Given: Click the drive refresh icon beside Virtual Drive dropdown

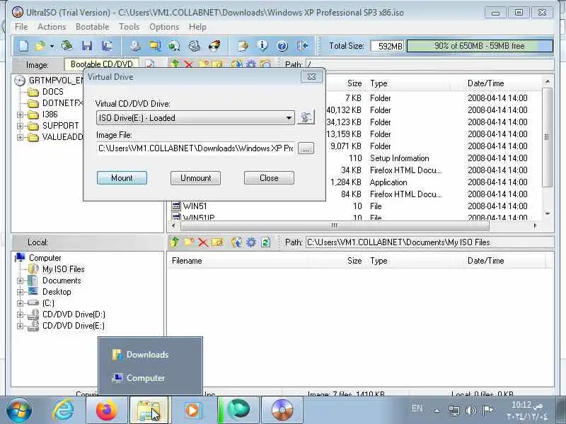Looking at the screenshot, I should [306, 117].
